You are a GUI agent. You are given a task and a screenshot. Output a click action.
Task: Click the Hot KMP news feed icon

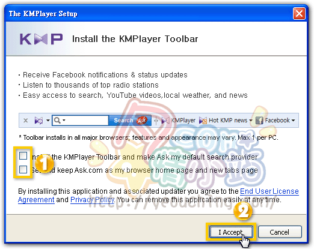203,121
